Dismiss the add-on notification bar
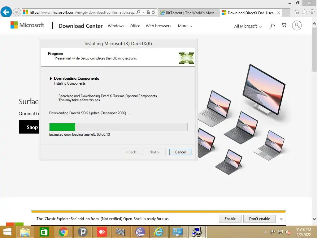The width and height of the screenshot is (317, 238). point(281,219)
